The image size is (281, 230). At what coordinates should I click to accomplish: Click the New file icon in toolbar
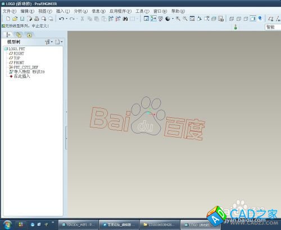(x=8, y=19)
